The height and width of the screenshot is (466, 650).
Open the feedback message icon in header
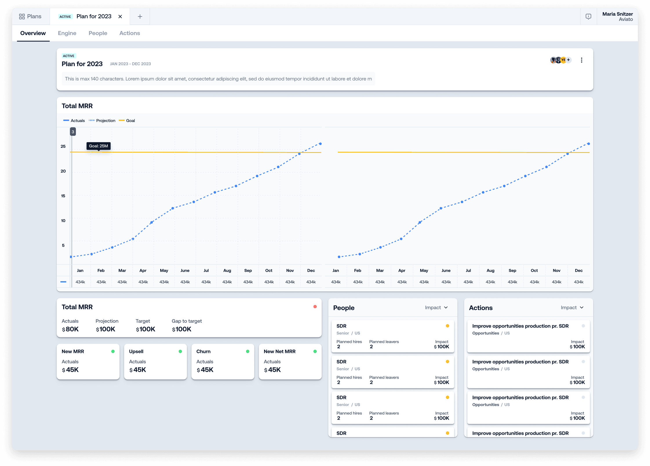click(x=588, y=17)
